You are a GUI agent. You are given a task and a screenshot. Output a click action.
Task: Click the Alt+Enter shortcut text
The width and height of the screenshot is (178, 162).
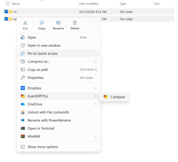pyautogui.click(x=86, y=78)
